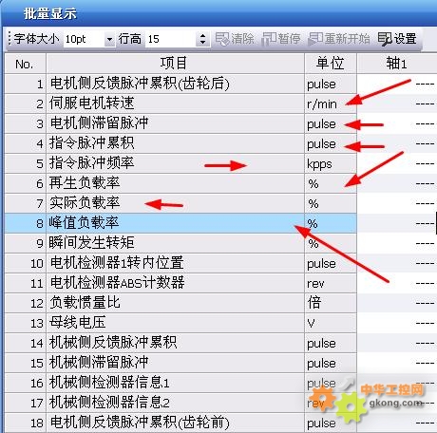
Task: Click the 轴1 column header
Action: [397, 64]
